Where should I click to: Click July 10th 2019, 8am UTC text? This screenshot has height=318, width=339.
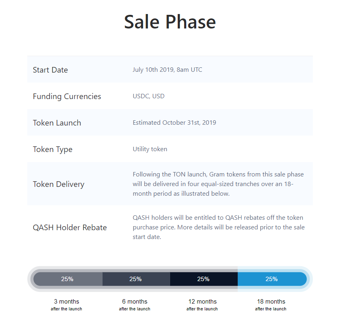(x=167, y=70)
